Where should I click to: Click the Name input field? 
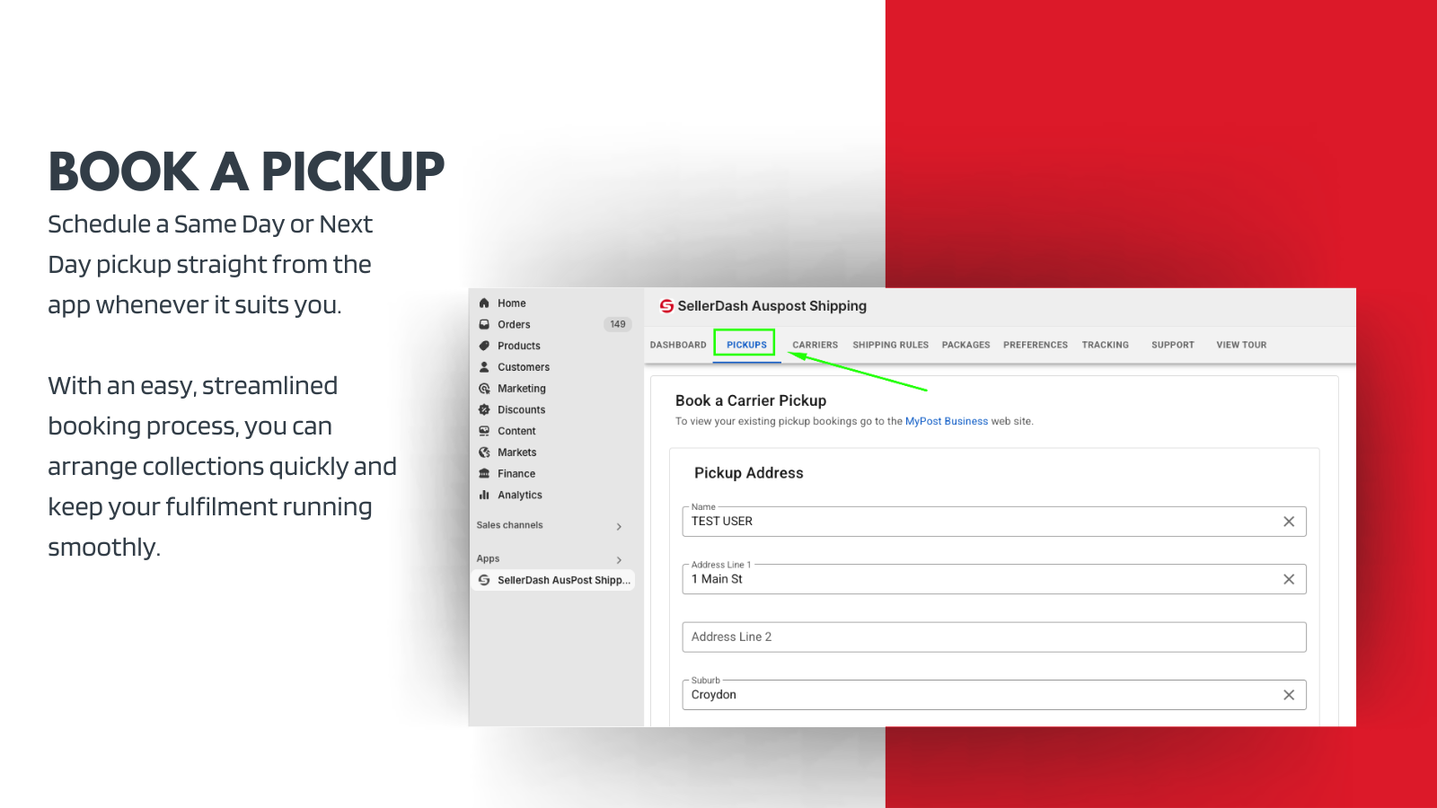pos(994,522)
